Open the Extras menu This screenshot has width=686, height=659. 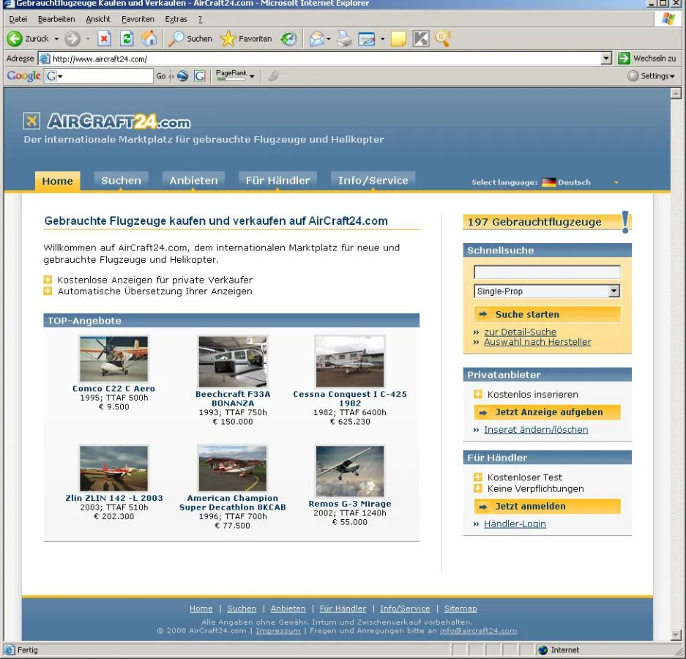tap(176, 19)
